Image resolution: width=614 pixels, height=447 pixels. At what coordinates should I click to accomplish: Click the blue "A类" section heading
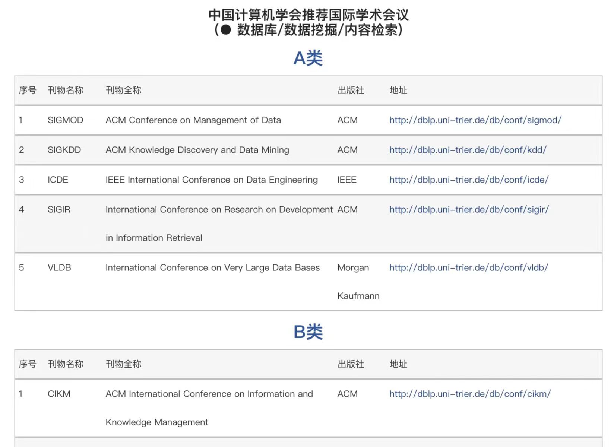click(308, 58)
